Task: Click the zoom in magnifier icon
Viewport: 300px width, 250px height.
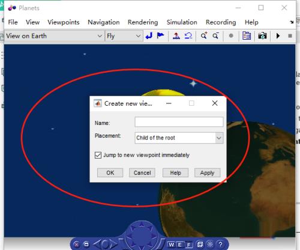Action: click(204, 35)
